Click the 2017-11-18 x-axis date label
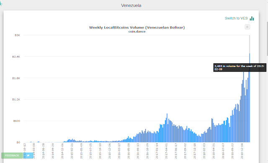The image size is (268, 163). 195,151
